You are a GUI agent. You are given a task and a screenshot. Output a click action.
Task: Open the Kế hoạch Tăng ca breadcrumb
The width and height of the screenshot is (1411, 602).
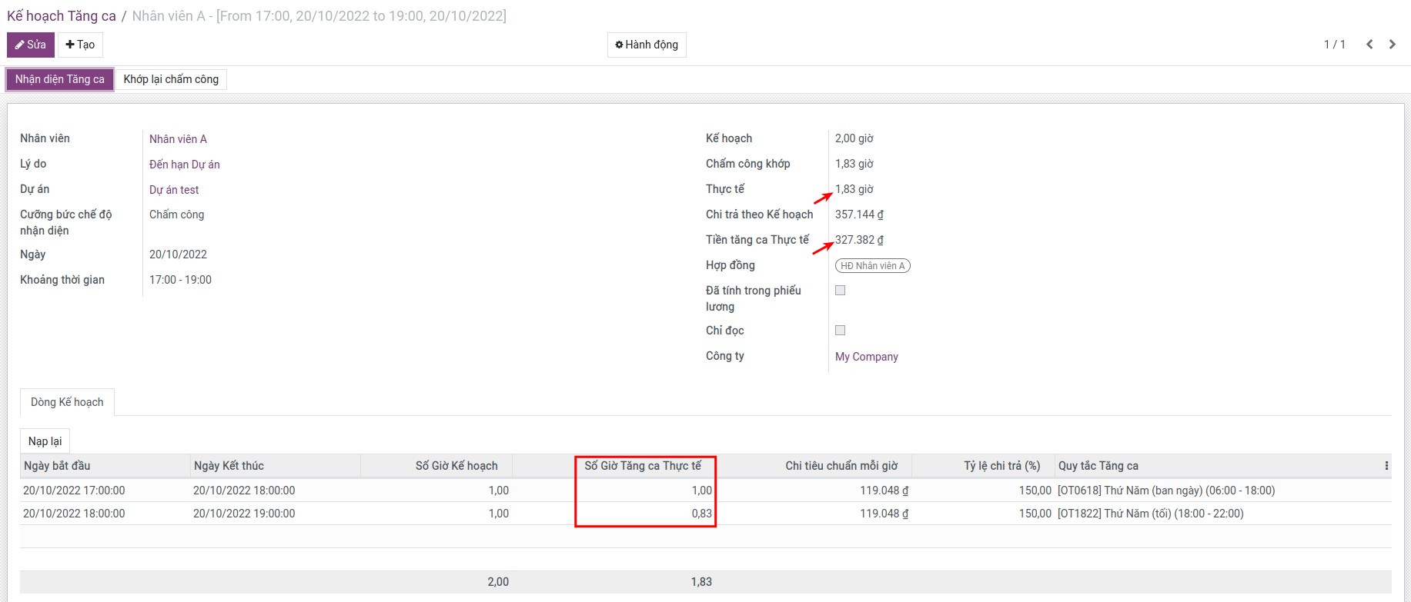coord(62,16)
